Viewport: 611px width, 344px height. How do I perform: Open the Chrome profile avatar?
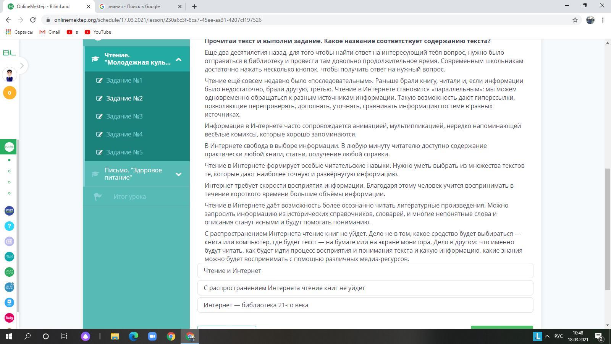point(590,20)
